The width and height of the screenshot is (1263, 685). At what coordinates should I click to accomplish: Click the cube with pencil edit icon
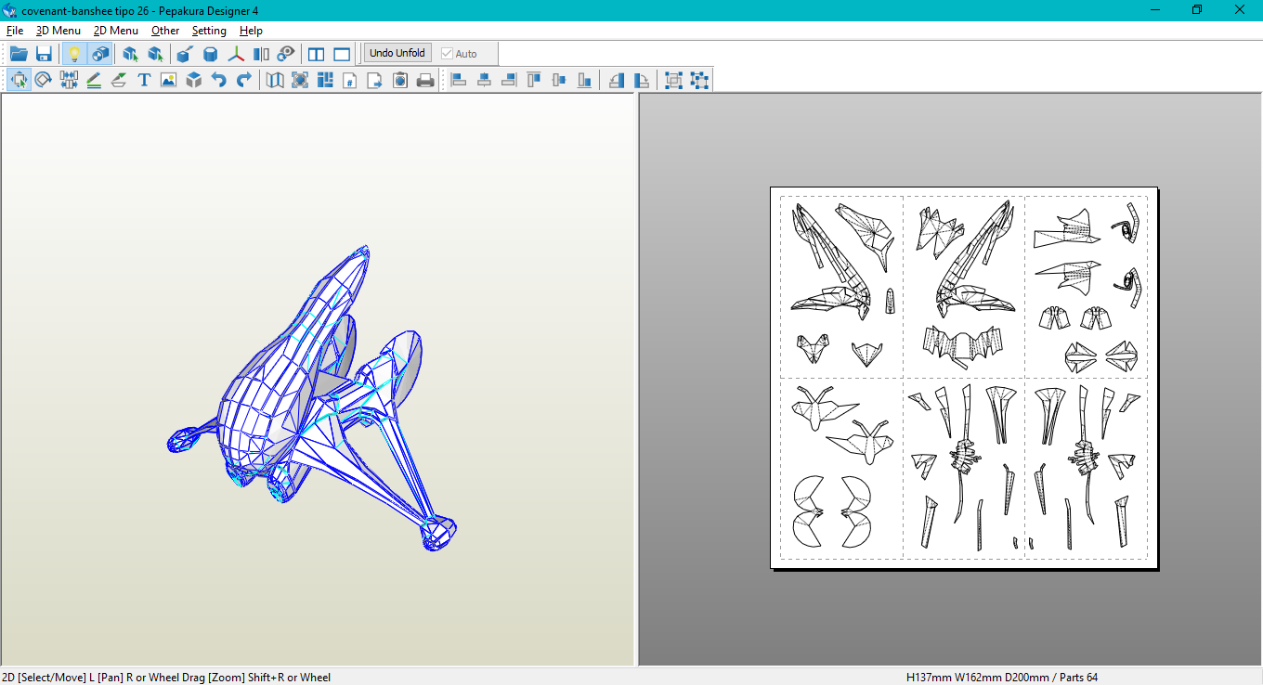coord(185,53)
